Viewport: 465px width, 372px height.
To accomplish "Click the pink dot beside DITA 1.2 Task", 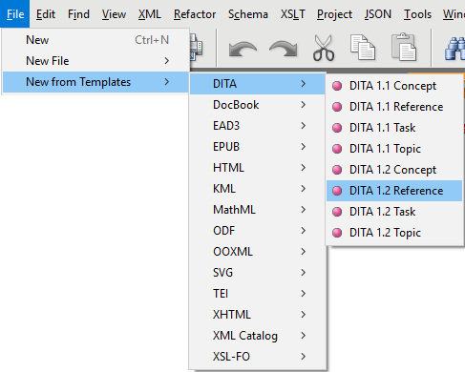I will 337,212.
